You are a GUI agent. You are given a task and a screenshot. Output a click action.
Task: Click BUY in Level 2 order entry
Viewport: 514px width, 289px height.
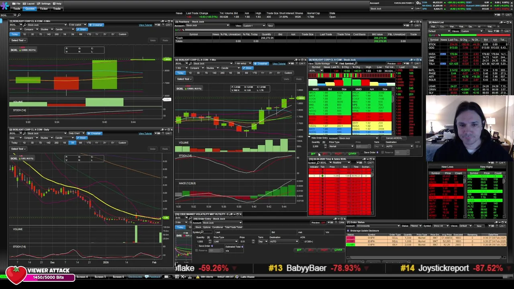(313, 154)
